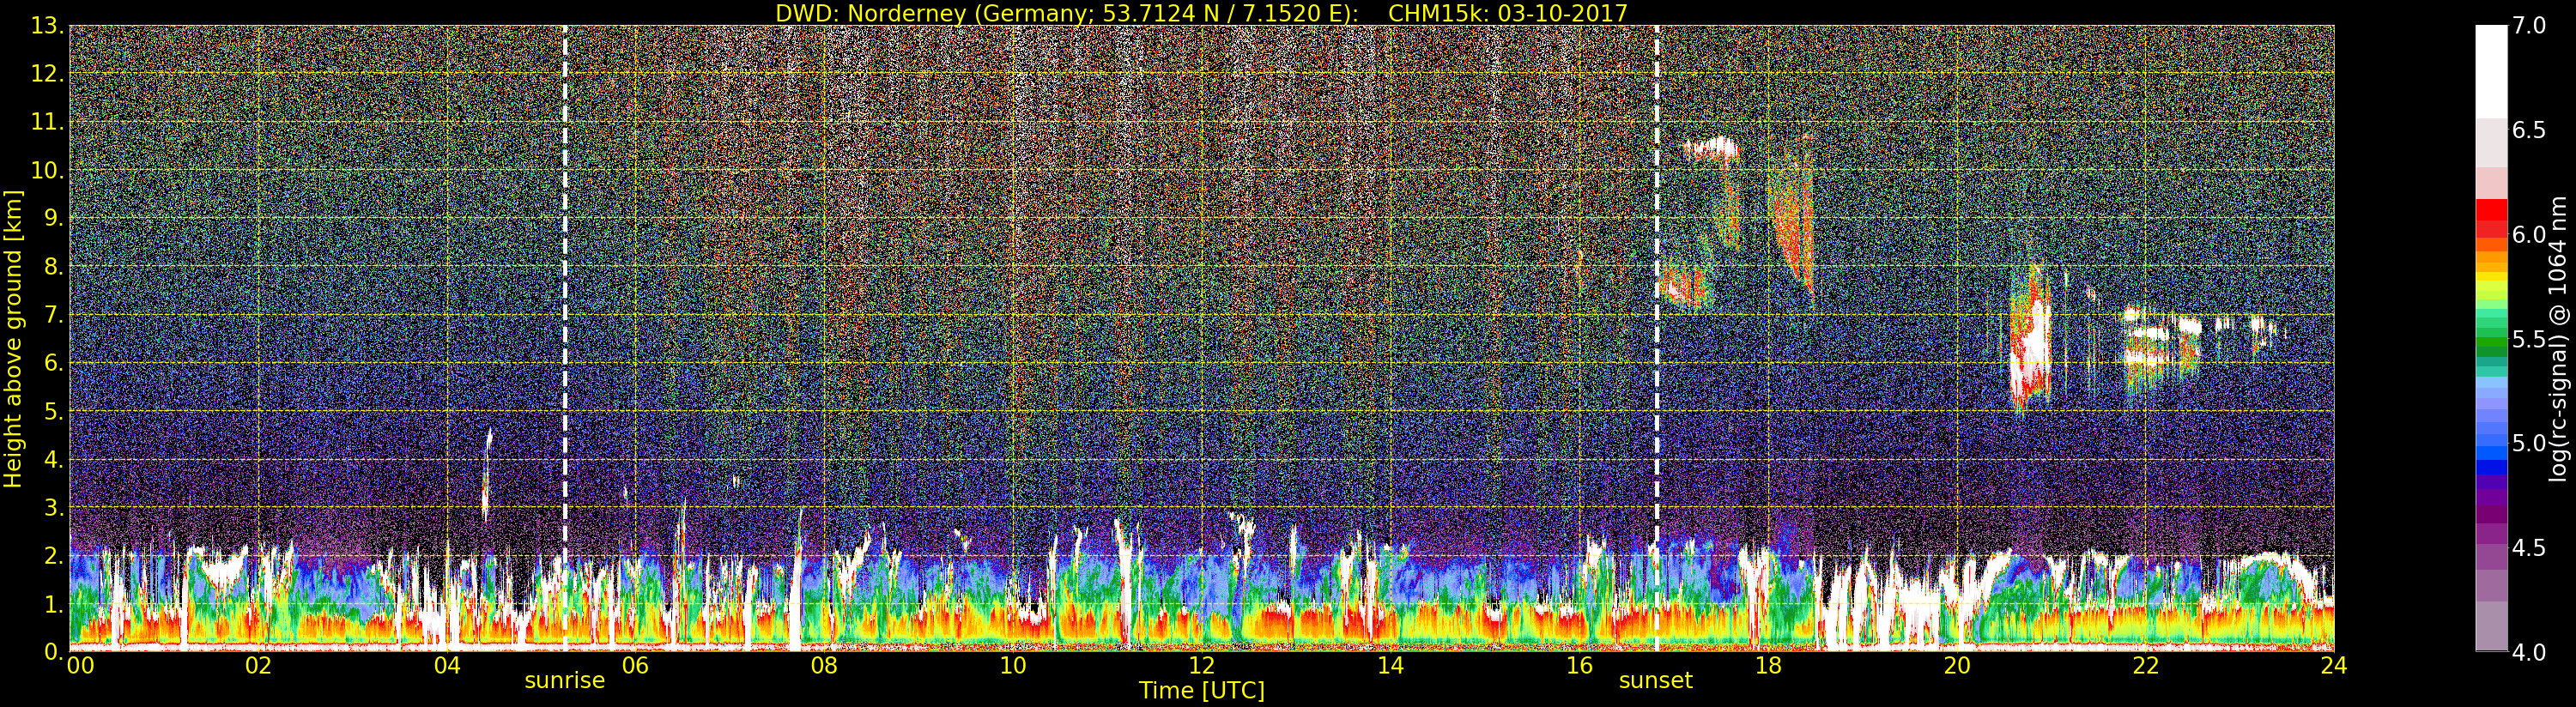The width and height of the screenshot is (2576, 707).
Task: Click the "sunrise" label below the time axis
Action: tap(565, 681)
